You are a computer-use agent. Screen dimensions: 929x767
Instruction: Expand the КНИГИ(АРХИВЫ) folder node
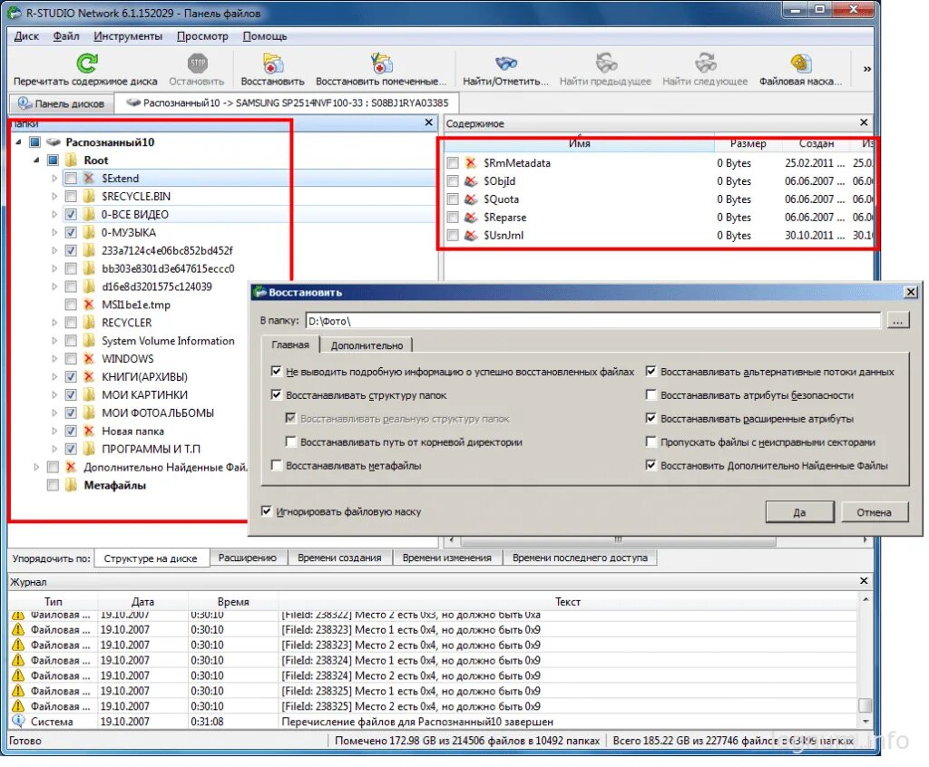54,376
